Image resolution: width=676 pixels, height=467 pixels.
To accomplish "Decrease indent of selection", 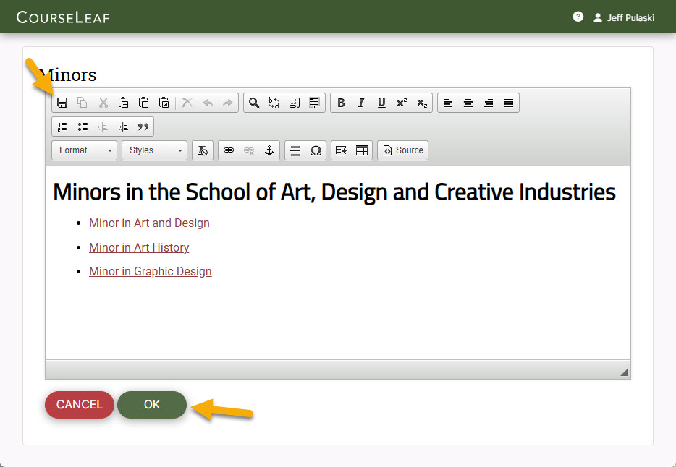I will coord(103,127).
